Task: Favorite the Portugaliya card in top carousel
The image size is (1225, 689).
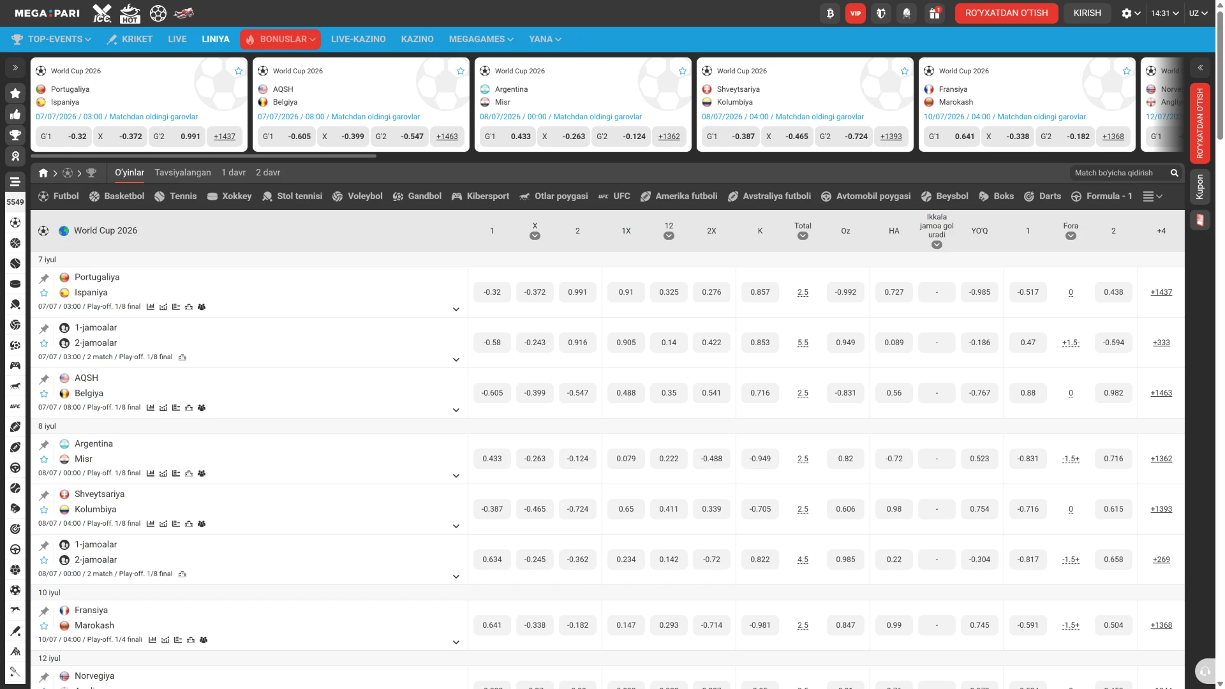Action: tap(239, 71)
